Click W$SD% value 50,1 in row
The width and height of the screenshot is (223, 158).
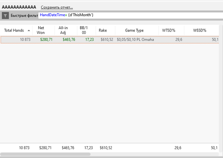coord(215,39)
